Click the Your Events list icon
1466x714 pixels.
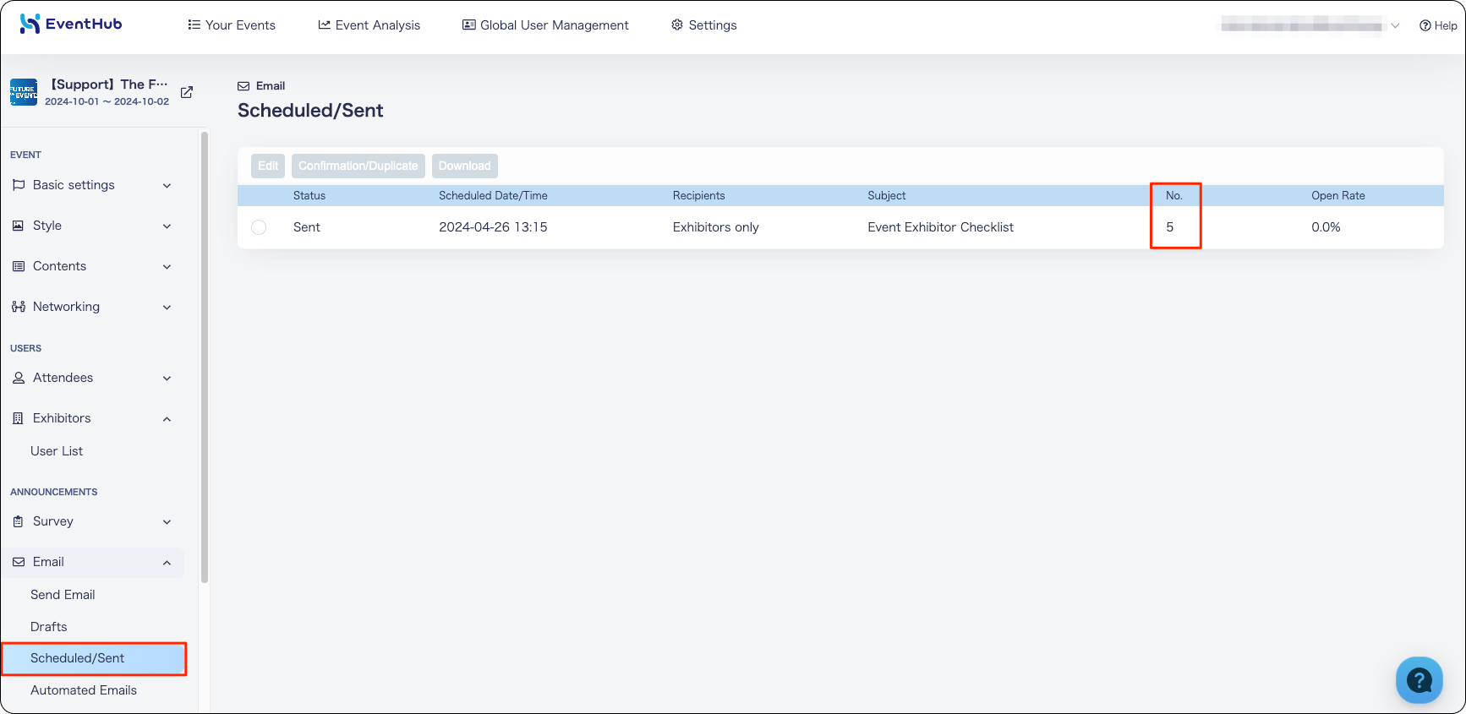(194, 25)
